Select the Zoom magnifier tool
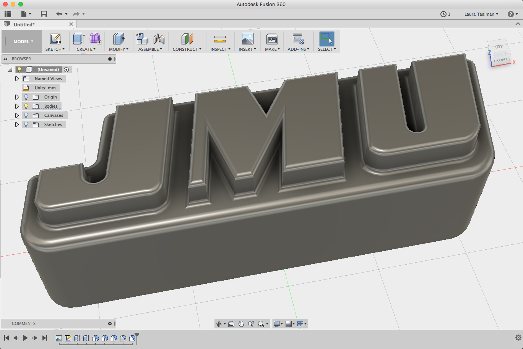The image size is (523, 349). [x=251, y=324]
